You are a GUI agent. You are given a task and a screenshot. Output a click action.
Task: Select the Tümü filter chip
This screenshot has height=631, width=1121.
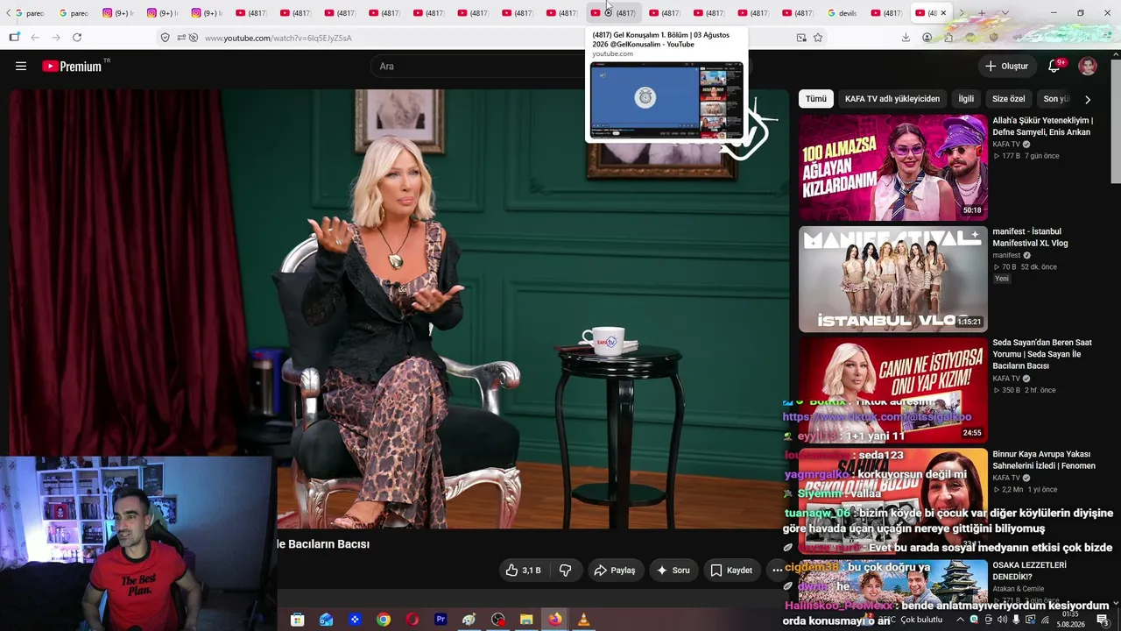(816, 99)
